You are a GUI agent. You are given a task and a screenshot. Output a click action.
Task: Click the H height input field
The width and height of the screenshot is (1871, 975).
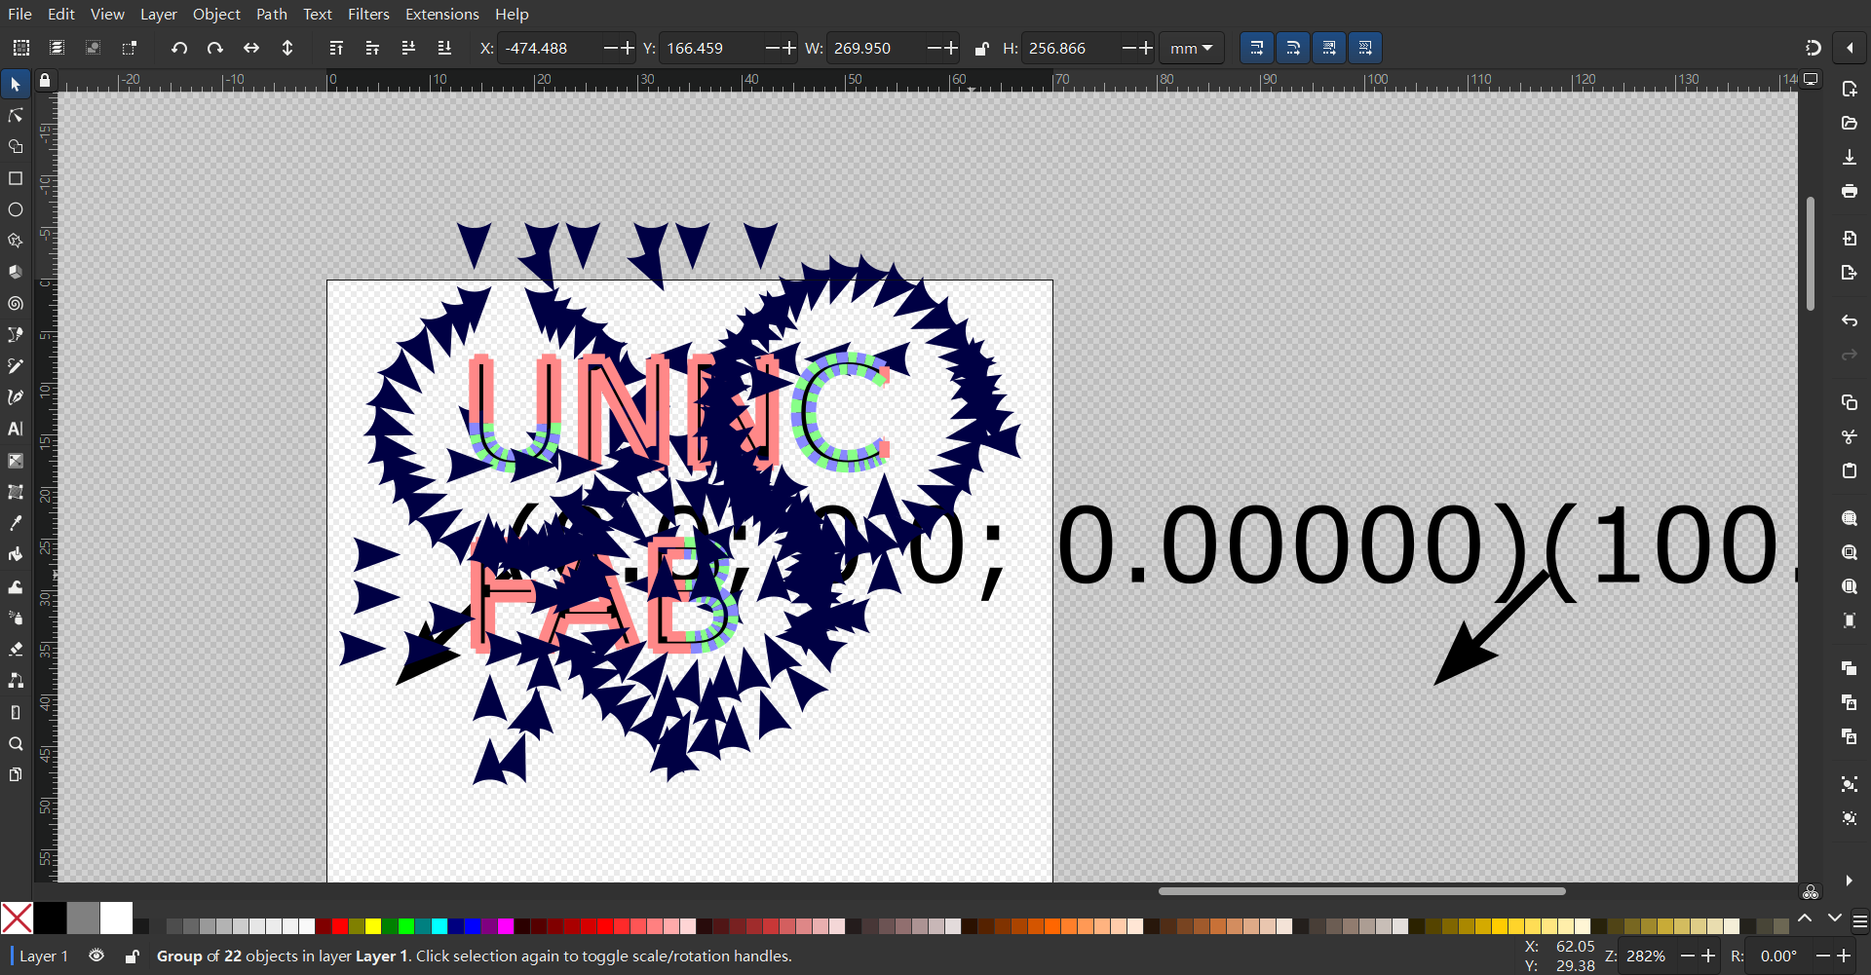click(1070, 48)
